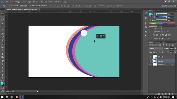This screenshot has height=99, width=177.
Task: Select the Pen tool
Action: [2, 61]
